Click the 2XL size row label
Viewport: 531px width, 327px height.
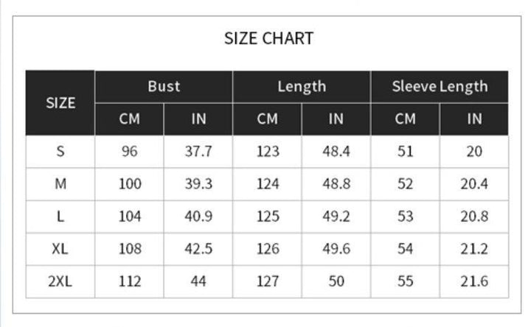(60, 281)
